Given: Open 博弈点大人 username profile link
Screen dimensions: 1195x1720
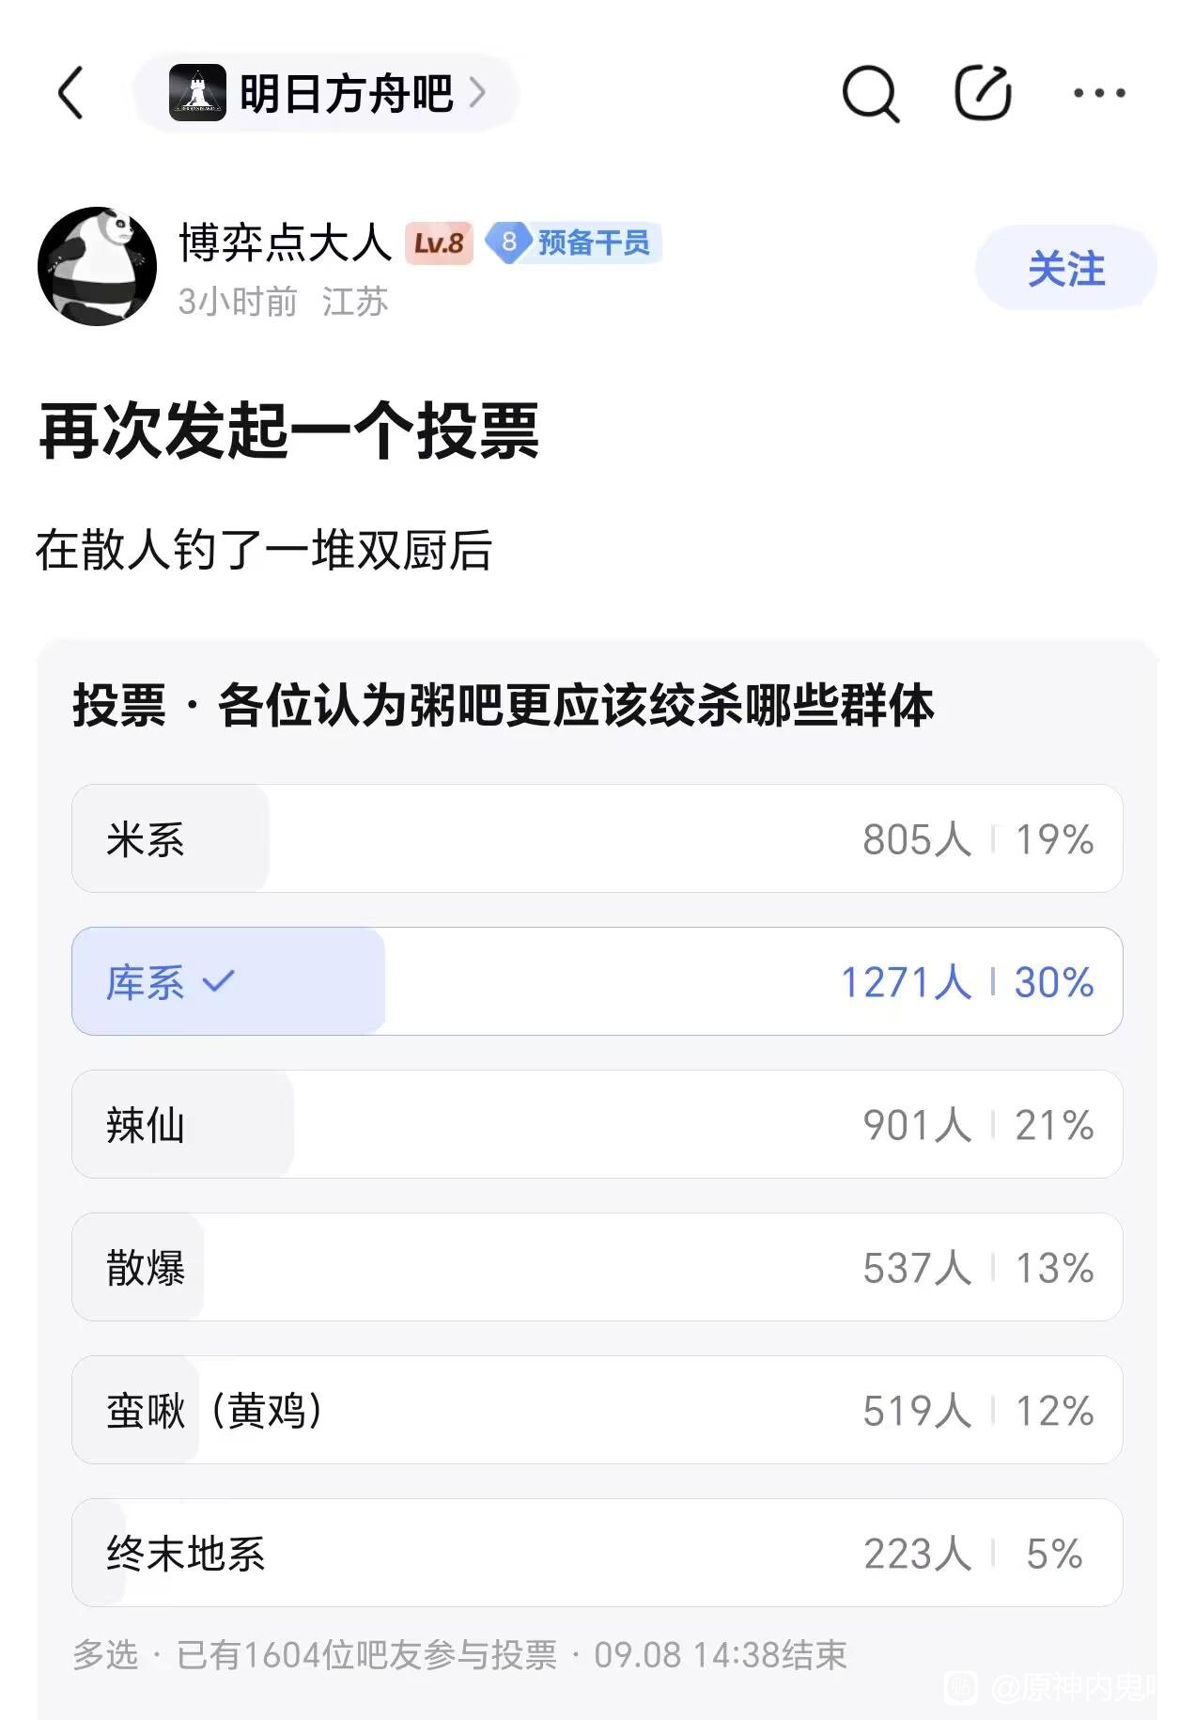Looking at the screenshot, I should tap(285, 242).
